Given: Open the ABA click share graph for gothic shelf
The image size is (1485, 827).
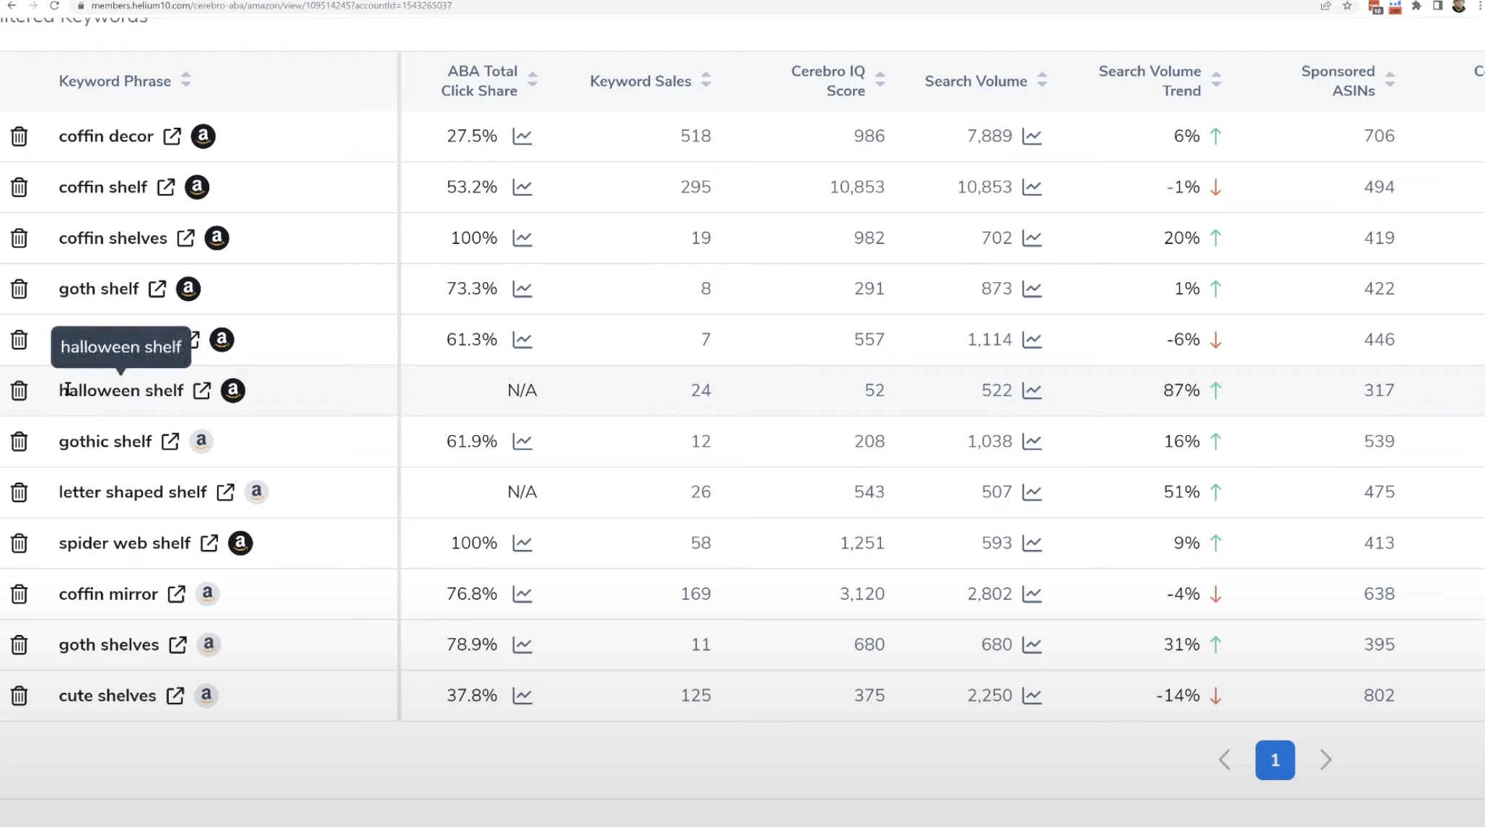Looking at the screenshot, I should (x=522, y=441).
